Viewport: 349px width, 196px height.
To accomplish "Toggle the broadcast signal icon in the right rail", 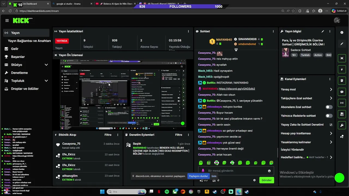I will (342, 103).
